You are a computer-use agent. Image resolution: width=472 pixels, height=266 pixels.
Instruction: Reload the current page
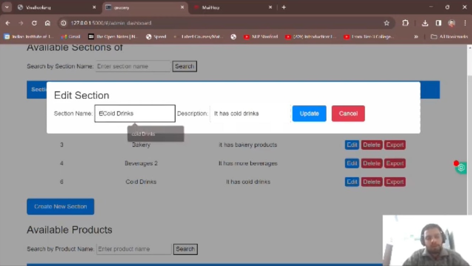tap(34, 23)
